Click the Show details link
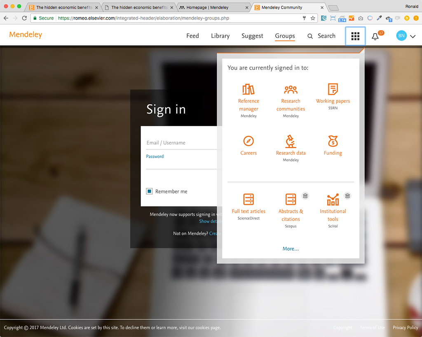Screen dimensions: 422x337 211,221
